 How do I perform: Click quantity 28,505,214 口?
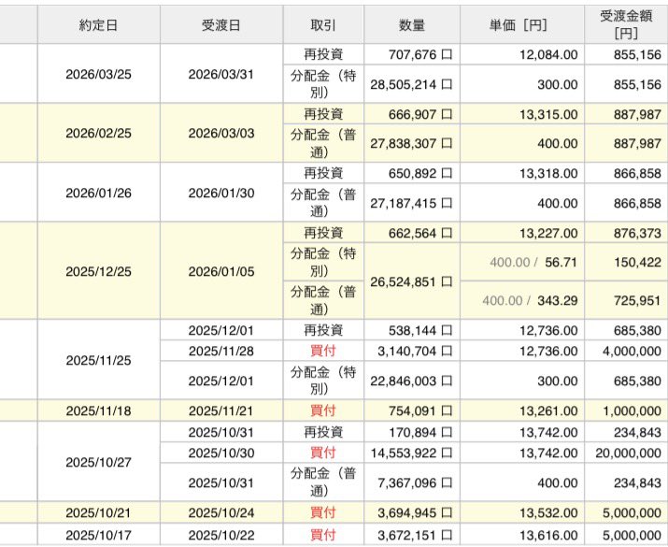click(x=411, y=84)
